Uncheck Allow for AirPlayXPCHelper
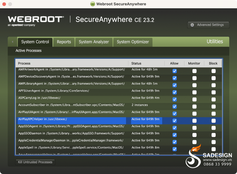 (175, 121)
